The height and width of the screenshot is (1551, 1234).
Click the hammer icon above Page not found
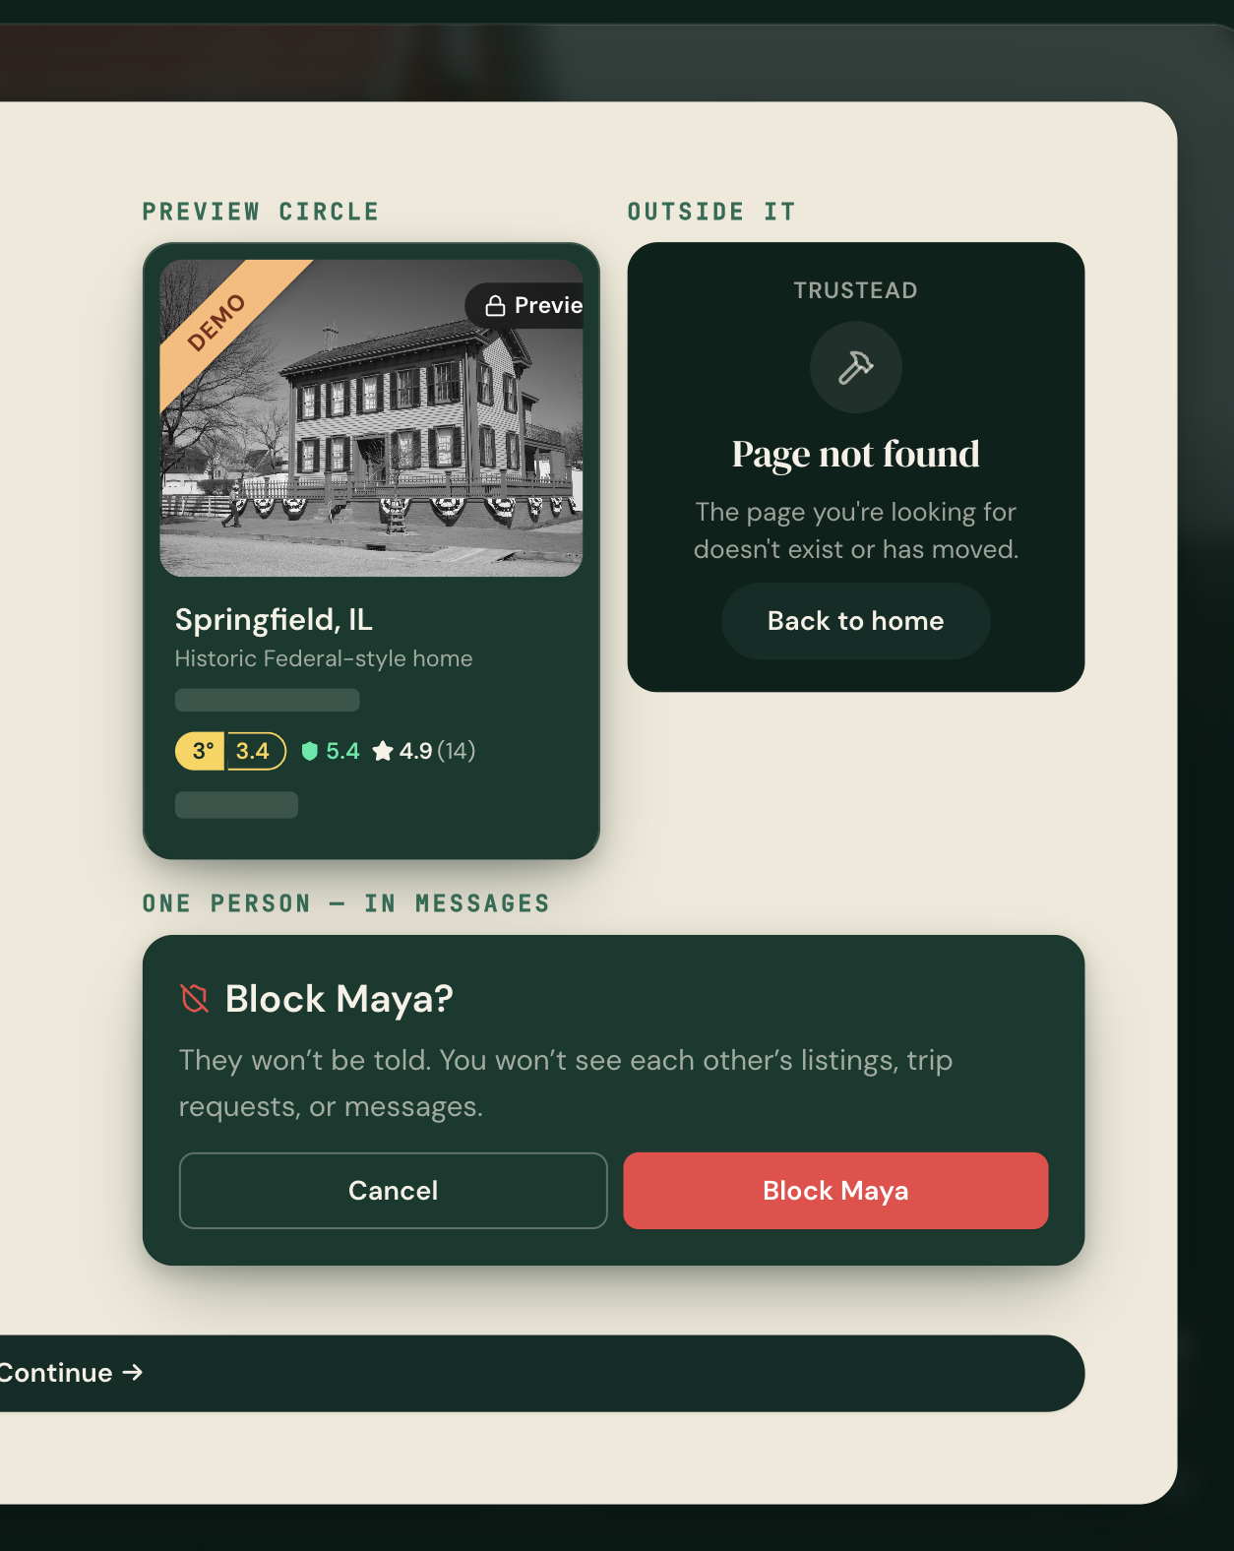tap(855, 367)
